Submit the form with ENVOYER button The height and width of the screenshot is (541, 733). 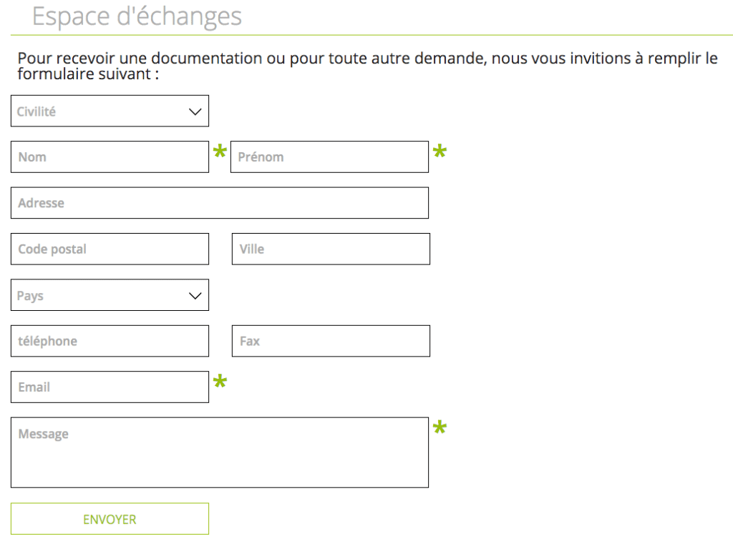pos(110,520)
